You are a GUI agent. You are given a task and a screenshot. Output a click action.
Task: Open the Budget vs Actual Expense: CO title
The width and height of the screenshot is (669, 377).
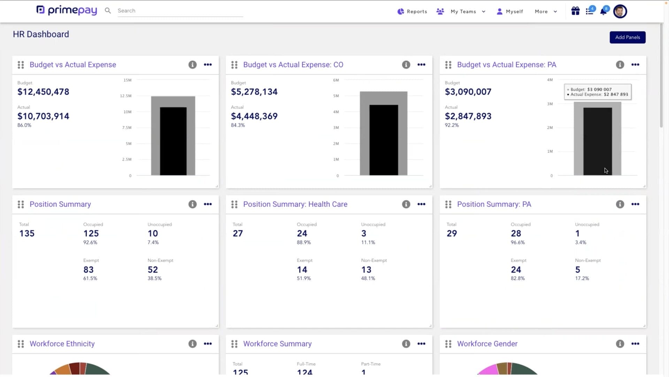click(293, 65)
